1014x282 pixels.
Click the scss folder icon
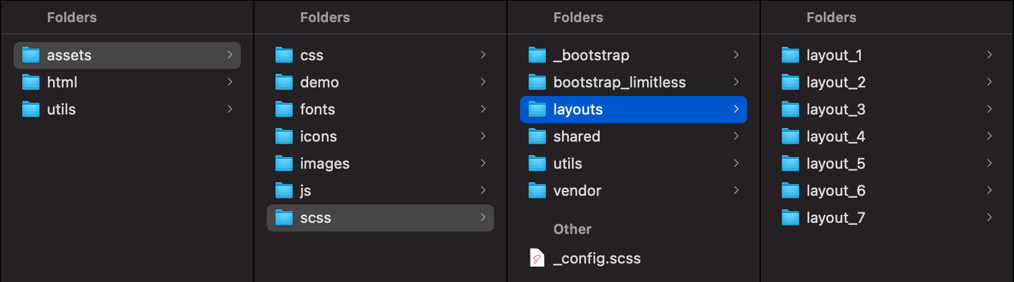click(x=284, y=218)
